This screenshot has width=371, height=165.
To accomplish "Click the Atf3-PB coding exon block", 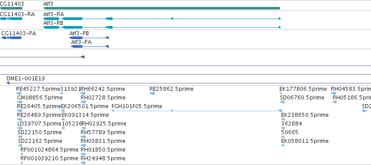I will click(76, 38).
